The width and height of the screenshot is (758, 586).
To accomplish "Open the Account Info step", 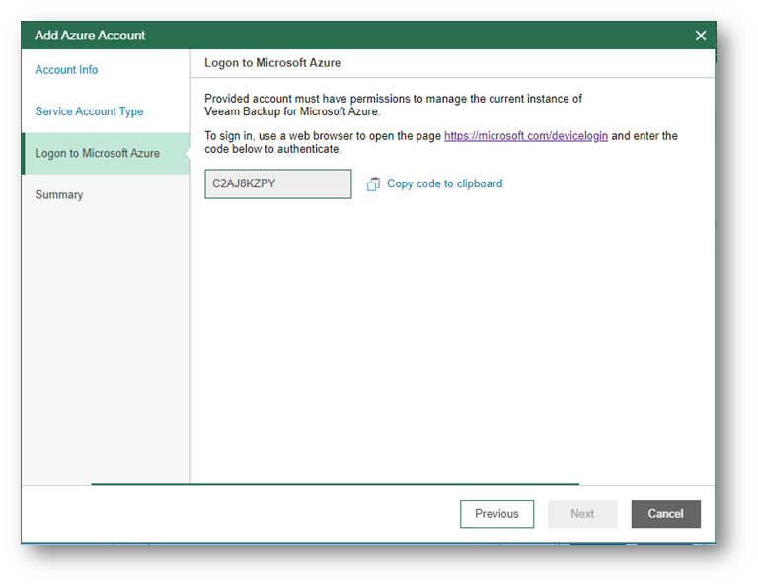I will pyautogui.click(x=66, y=70).
